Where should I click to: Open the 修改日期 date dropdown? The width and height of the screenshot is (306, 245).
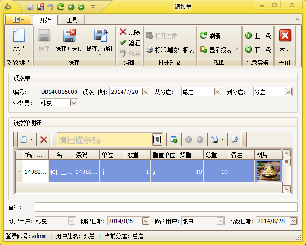coord(293,221)
